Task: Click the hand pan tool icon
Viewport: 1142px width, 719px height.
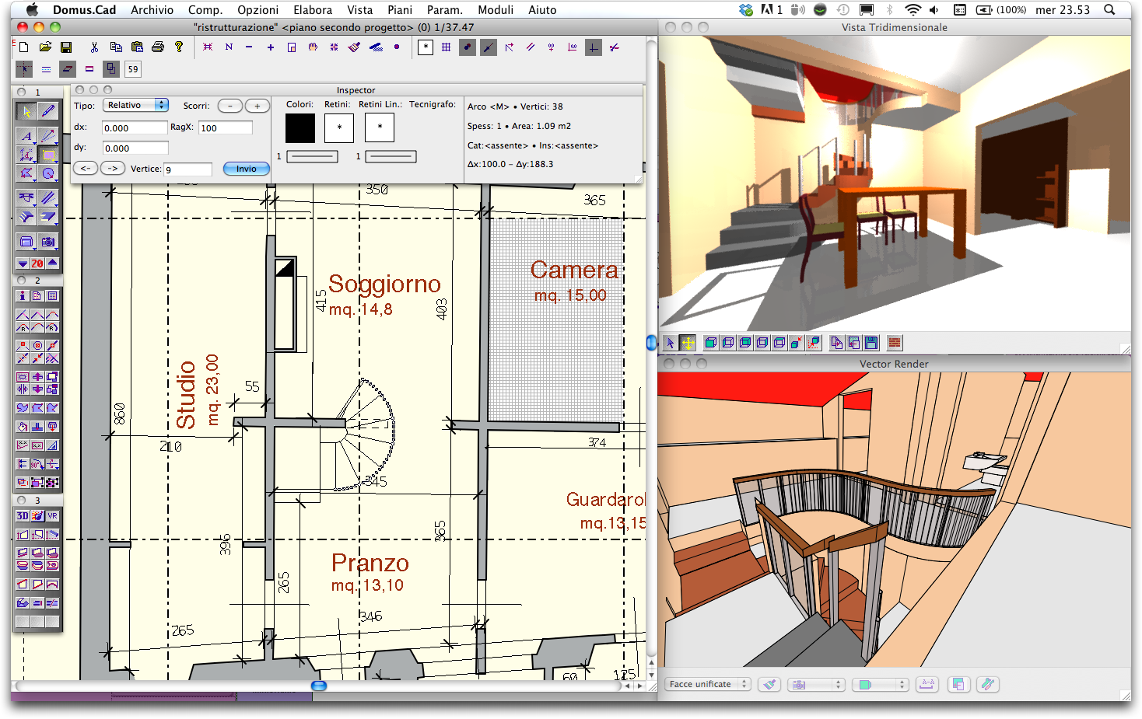Action: (313, 47)
